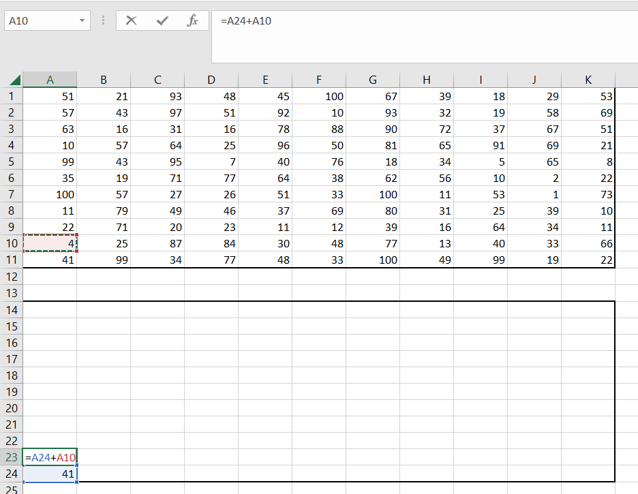The height and width of the screenshot is (494, 638).
Task: Click cell A23 with formula being edited
Action: [50, 457]
